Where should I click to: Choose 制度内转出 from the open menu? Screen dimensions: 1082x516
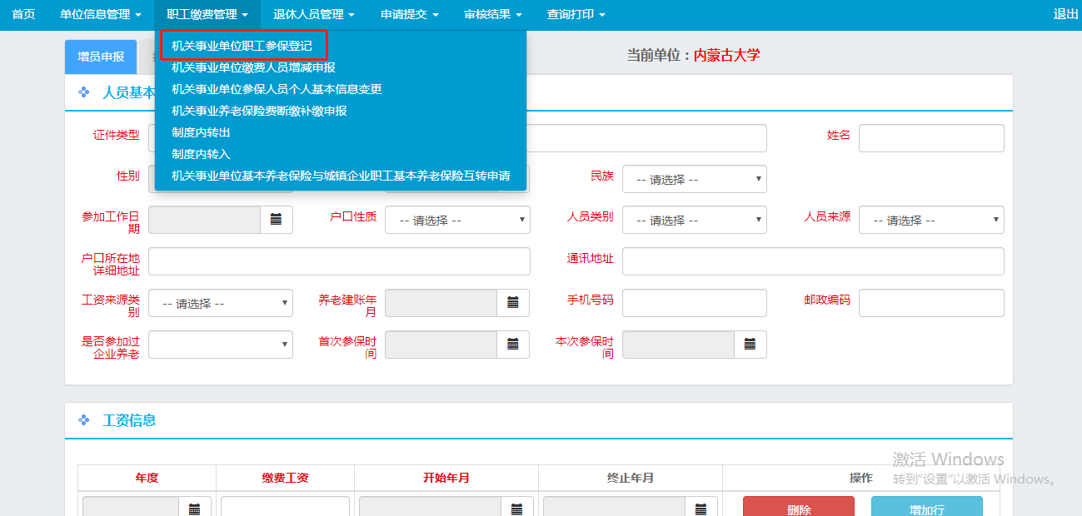(x=201, y=132)
